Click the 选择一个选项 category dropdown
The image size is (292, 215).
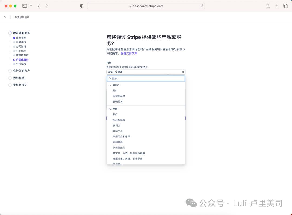(x=146, y=72)
